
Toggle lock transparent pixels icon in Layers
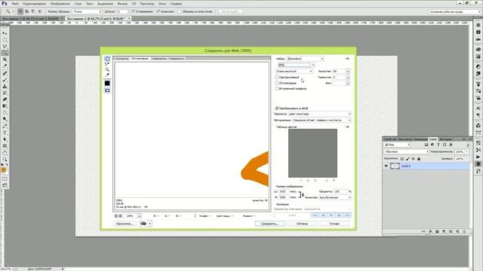coord(402,159)
